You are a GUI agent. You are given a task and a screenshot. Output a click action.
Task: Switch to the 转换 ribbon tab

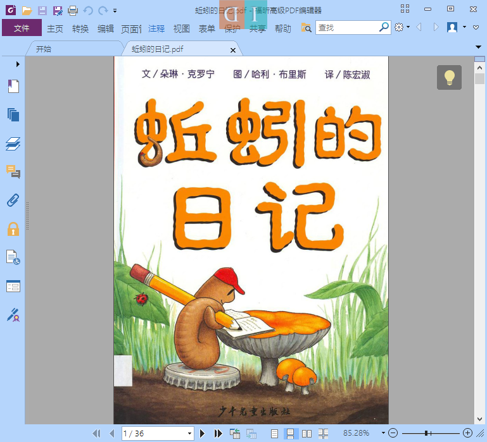[x=80, y=28]
